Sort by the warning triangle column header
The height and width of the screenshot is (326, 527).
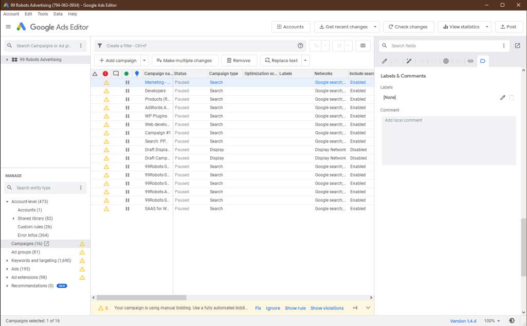[x=95, y=74]
